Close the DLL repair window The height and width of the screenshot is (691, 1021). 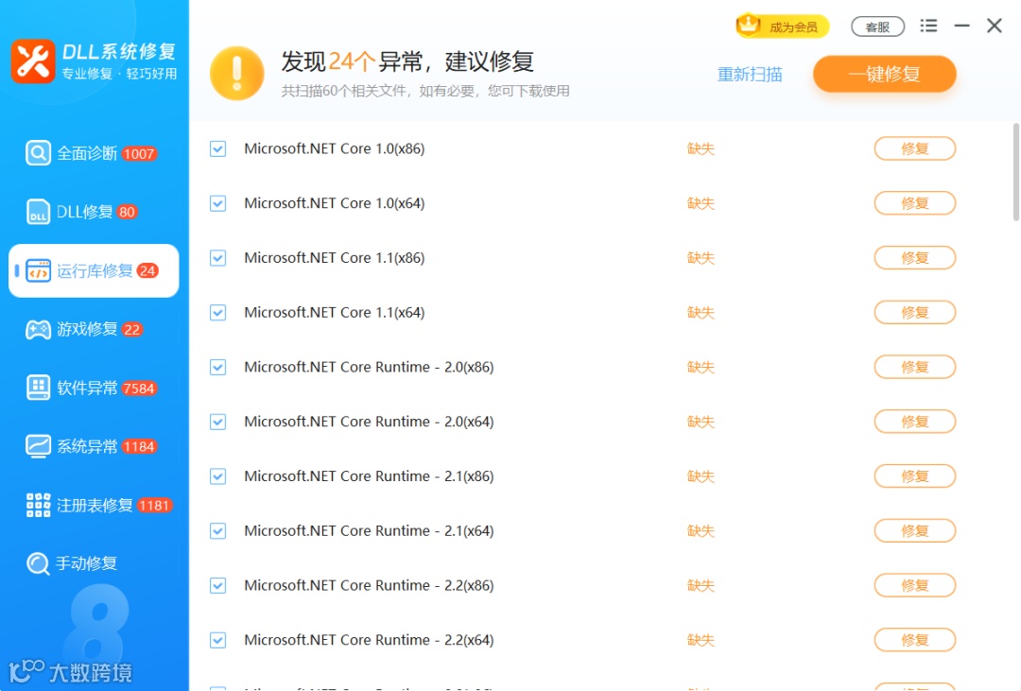[995, 26]
